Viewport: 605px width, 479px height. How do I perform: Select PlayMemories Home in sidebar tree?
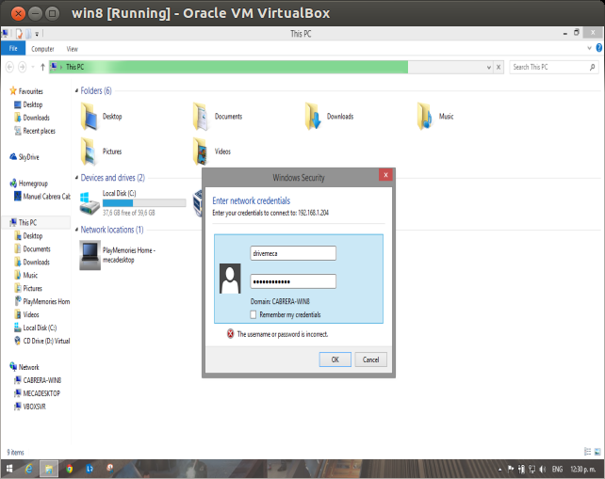pos(42,301)
